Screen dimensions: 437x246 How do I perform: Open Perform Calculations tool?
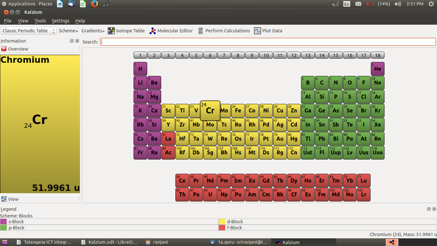tap(224, 31)
